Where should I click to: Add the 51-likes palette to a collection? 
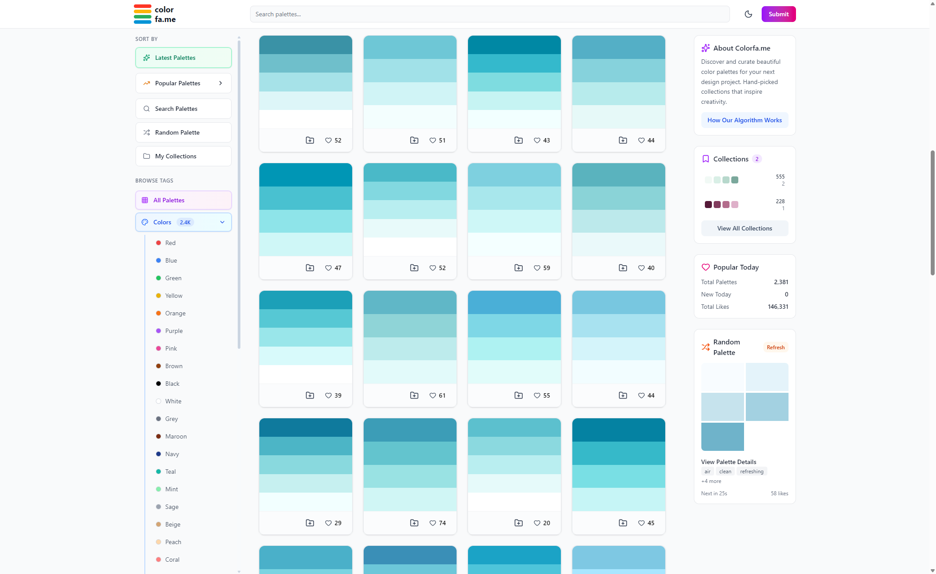coord(414,140)
